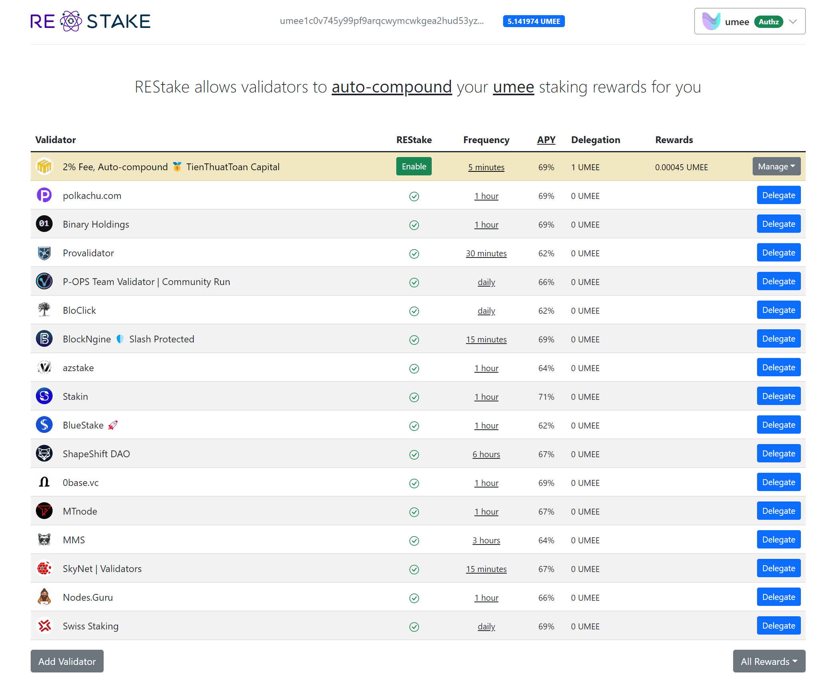Click the Provalidator shield logo icon

coord(44,253)
